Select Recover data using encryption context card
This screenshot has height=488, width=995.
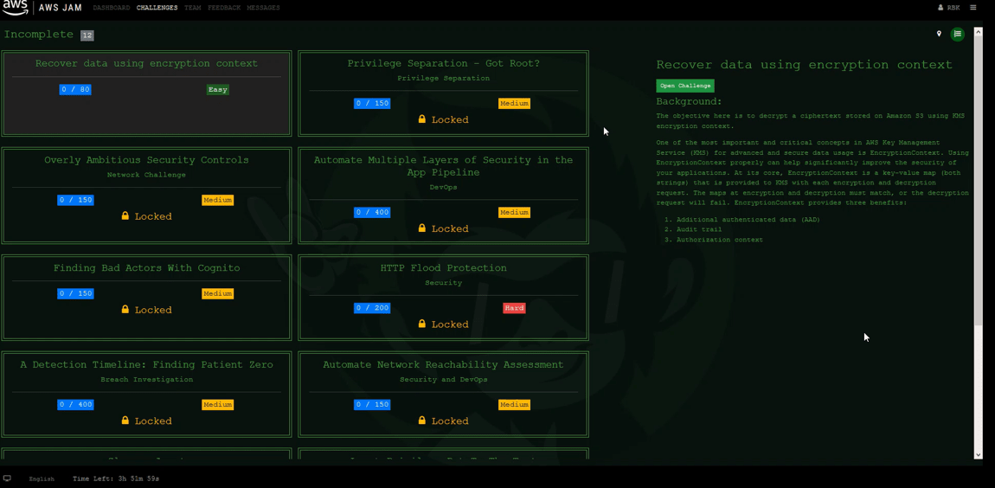click(x=146, y=93)
